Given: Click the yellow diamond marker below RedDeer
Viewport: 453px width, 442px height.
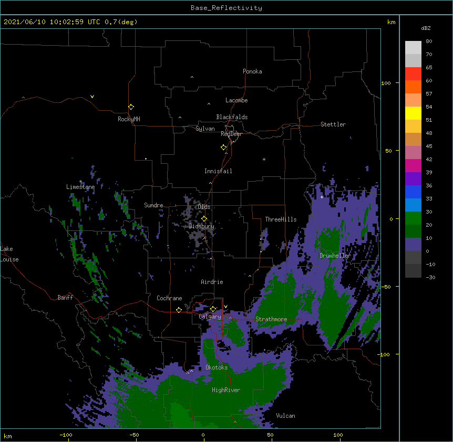Looking at the screenshot, I should tap(224, 148).
